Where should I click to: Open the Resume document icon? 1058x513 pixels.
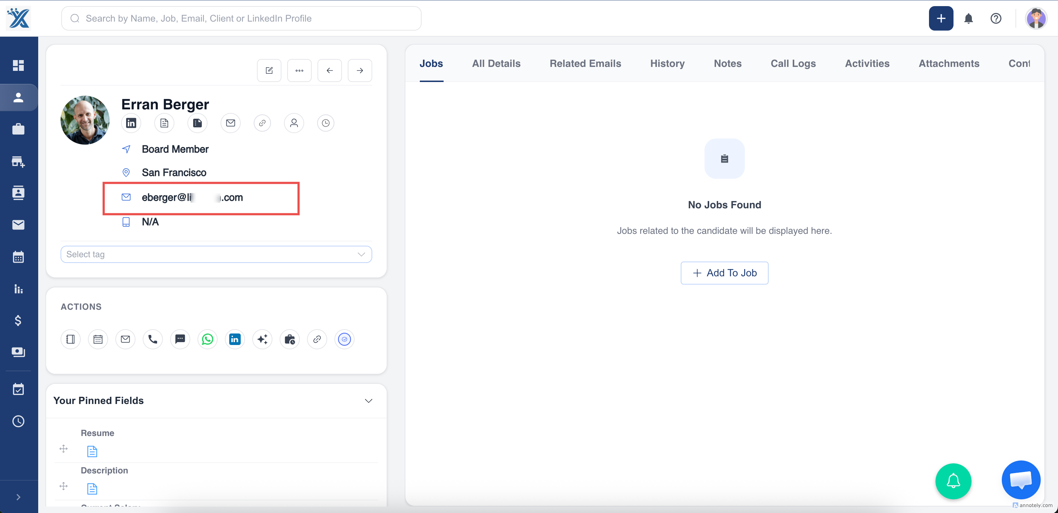(92, 451)
